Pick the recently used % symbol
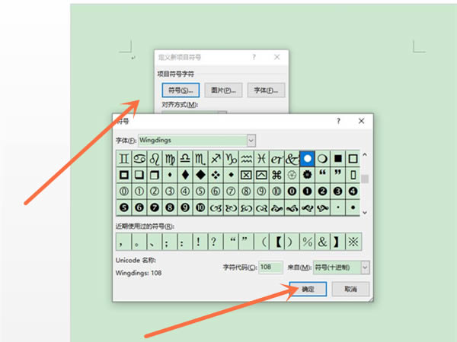The width and height of the screenshot is (457, 342). tap(308, 241)
